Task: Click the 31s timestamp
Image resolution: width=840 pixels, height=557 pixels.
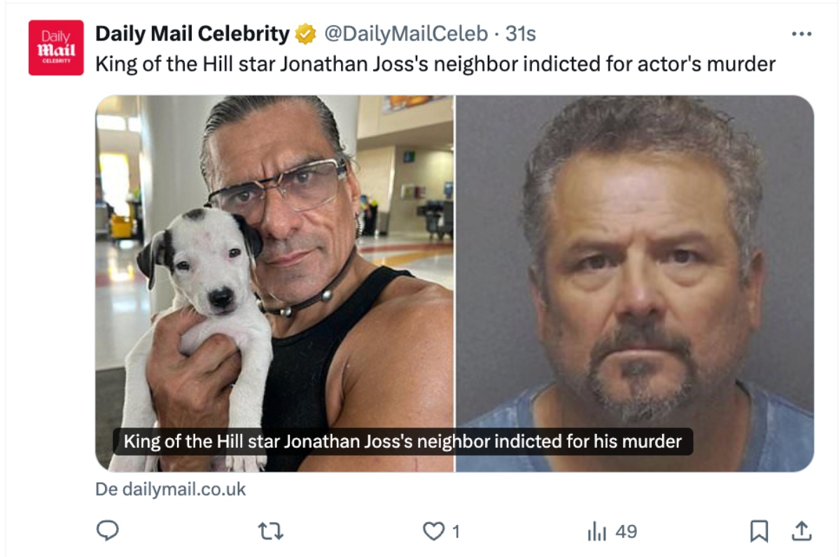Action: click(x=521, y=34)
